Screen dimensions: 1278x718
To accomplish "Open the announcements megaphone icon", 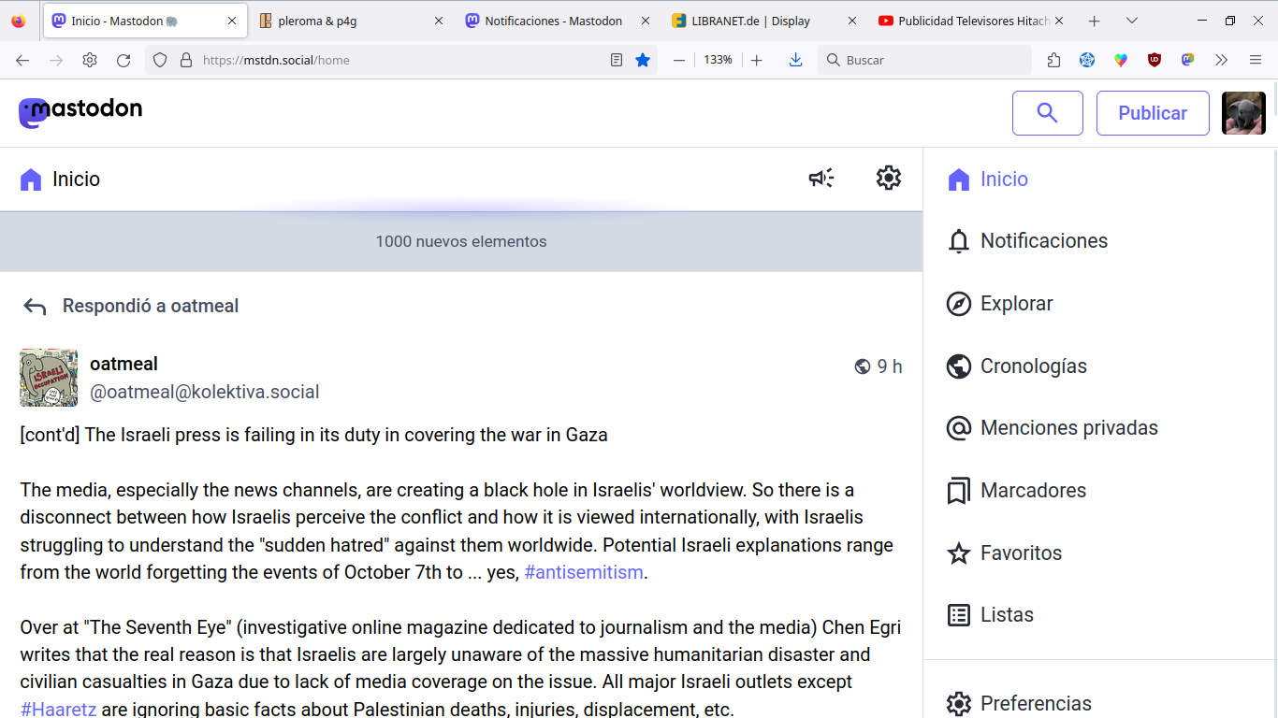I will click(821, 178).
